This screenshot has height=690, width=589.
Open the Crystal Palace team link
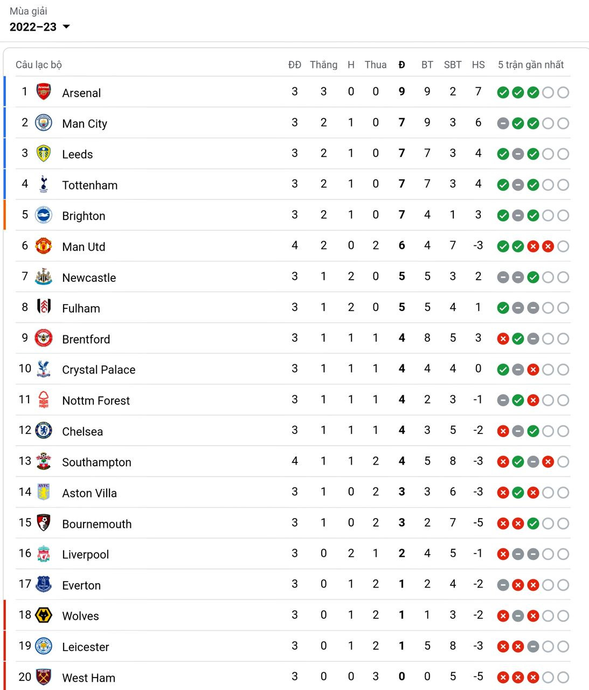tap(99, 370)
